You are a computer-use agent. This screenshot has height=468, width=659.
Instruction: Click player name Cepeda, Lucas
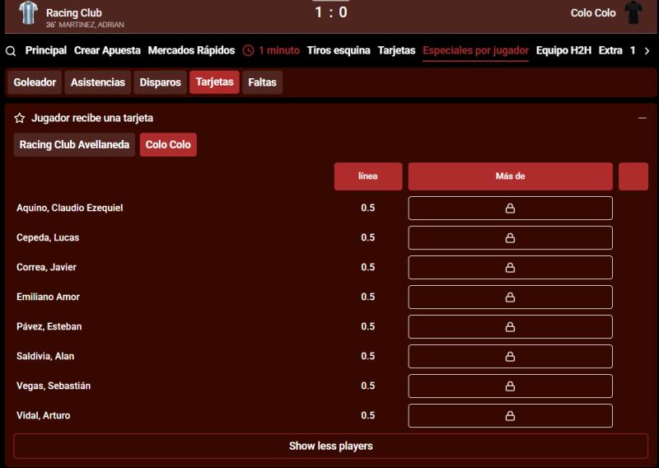click(48, 237)
